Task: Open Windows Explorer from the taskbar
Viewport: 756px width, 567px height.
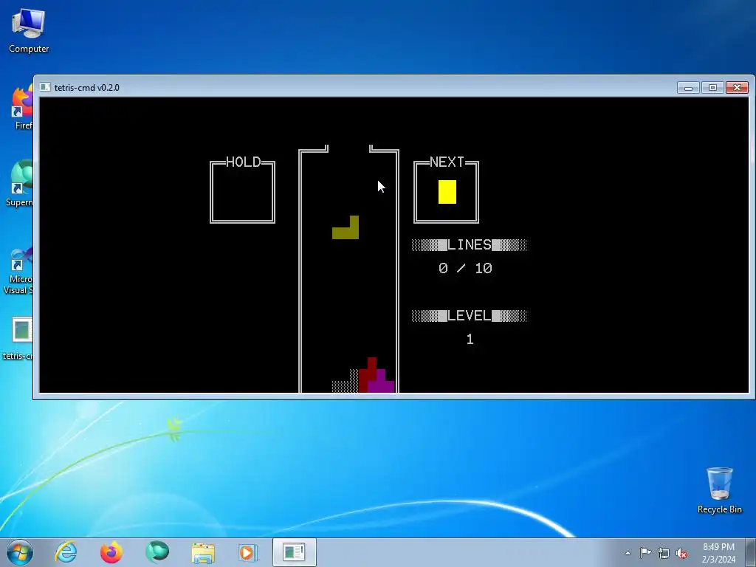Action: tap(203, 552)
